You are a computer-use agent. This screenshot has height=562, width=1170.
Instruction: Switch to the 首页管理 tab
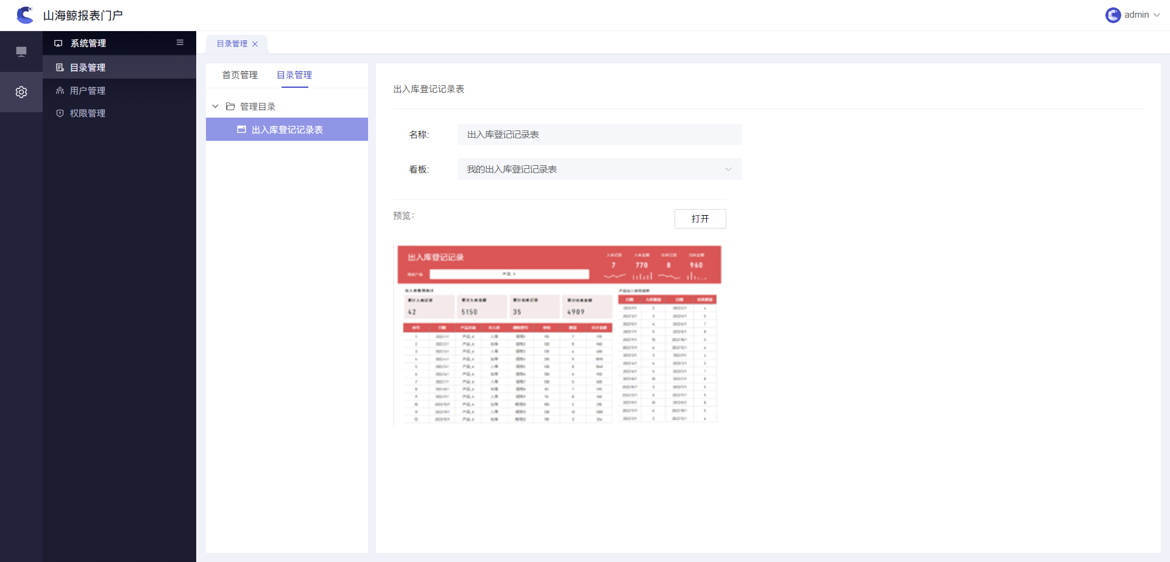(x=240, y=75)
